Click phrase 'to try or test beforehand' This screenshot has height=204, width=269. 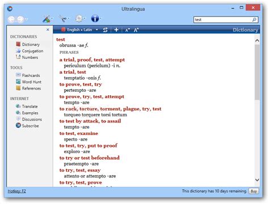pyautogui.click(x=90, y=158)
